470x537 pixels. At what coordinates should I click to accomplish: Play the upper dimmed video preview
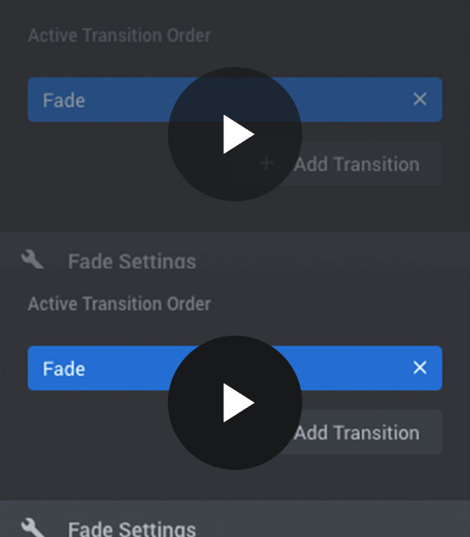pyautogui.click(x=235, y=134)
